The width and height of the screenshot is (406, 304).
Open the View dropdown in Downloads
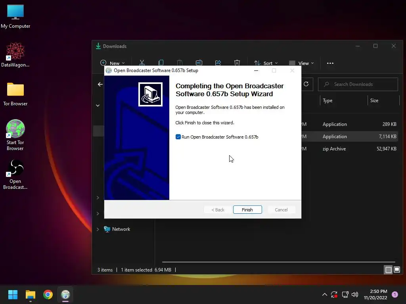coord(301,63)
